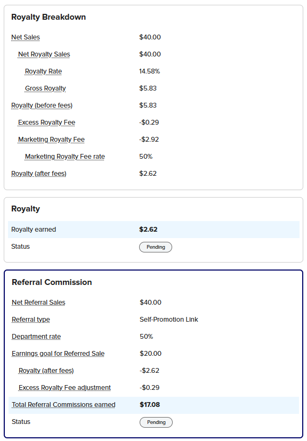Click Marketing Royalty Fee rate label
This screenshot has width=307, height=441.
coord(64,157)
